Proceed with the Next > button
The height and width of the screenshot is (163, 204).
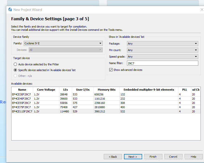133,157
